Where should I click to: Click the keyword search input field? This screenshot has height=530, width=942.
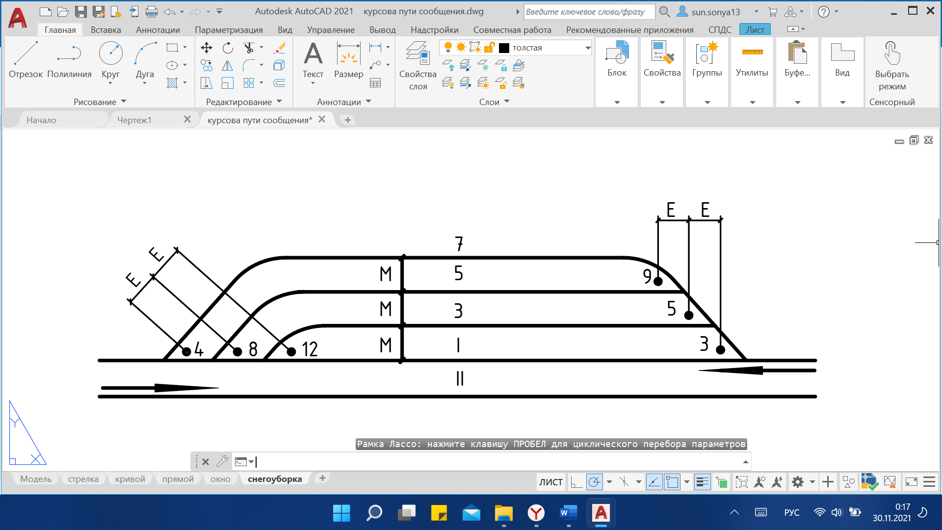coord(589,12)
